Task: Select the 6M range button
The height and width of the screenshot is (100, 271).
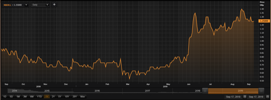Action: 32,97
